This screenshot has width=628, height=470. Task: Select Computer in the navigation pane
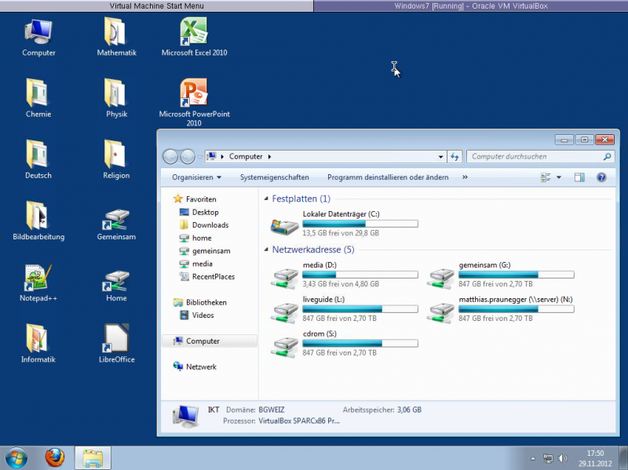coord(209,341)
